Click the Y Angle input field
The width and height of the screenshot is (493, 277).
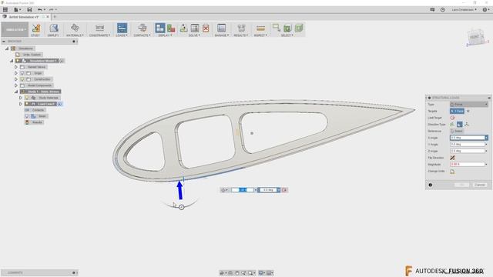(468, 144)
